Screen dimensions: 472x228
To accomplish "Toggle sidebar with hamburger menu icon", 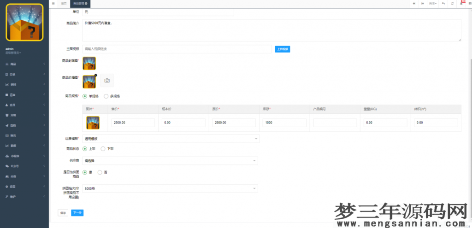I will (53, 4).
